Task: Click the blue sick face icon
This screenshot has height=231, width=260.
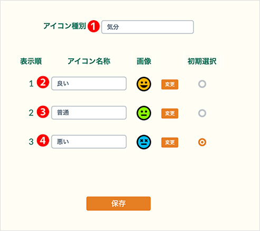Action: [x=144, y=142]
